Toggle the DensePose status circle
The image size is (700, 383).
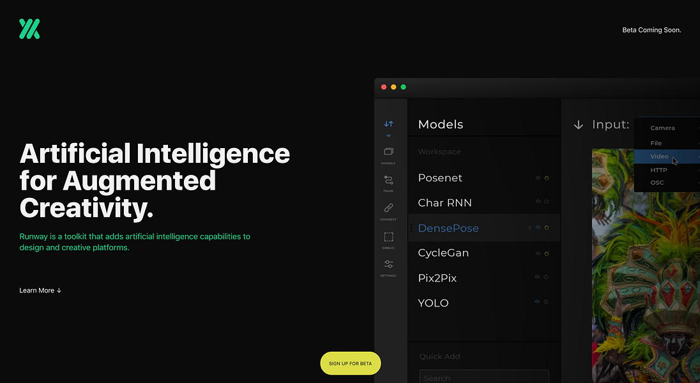coord(547,228)
